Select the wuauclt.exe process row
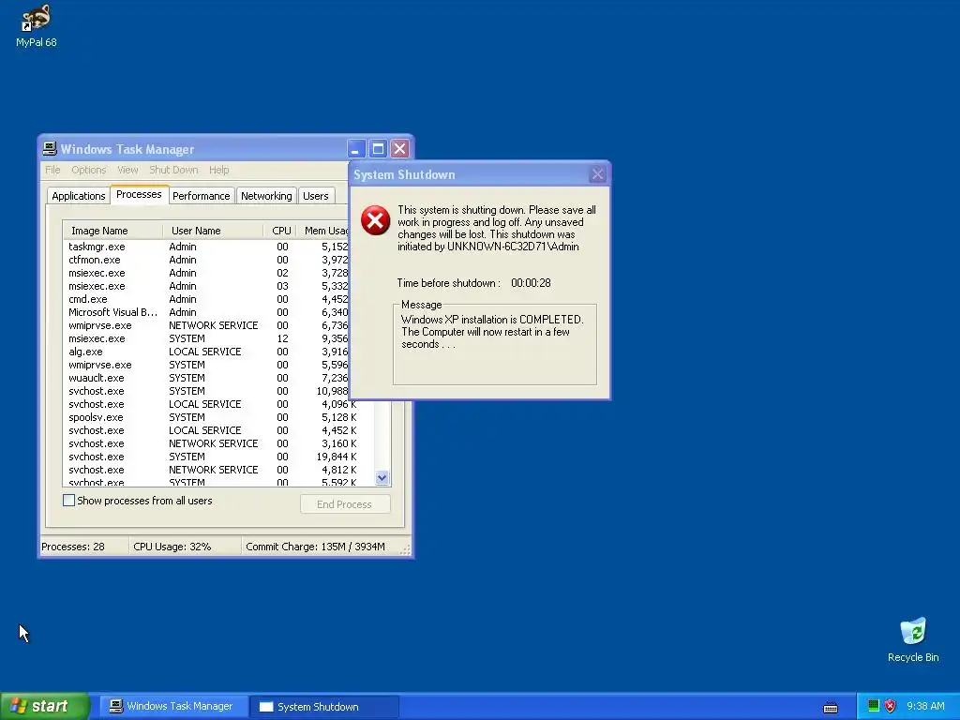The width and height of the screenshot is (960, 720). [206, 378]
